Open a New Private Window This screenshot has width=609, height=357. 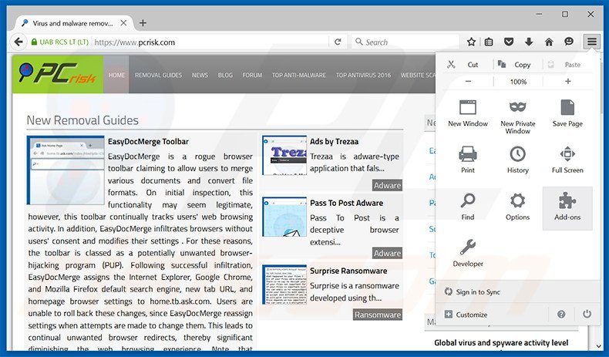[x=517, y=116]
